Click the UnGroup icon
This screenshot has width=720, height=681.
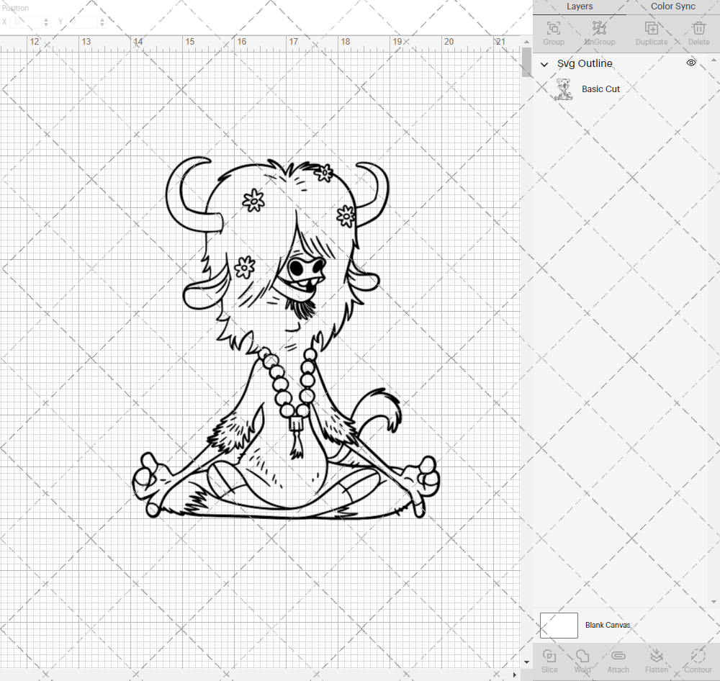(x=599, y=30)
